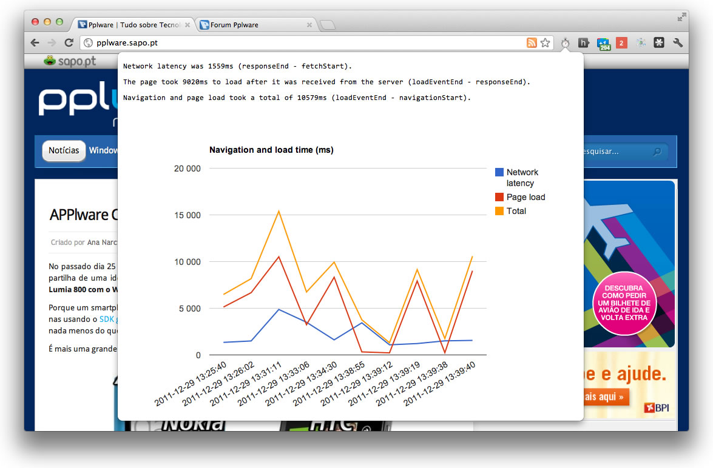This screenshot has width=713, height=468.
Task: Open the Chrome wrench settings icon
Action: tap(678, 42)
